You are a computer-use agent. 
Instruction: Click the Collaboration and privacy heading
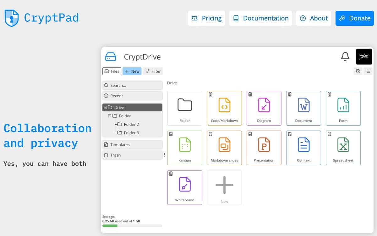pos(47,136)
